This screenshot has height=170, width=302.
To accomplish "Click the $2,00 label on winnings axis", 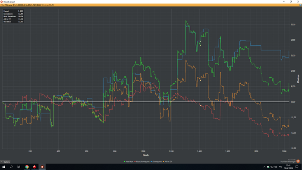I will [x=293, y=71].
